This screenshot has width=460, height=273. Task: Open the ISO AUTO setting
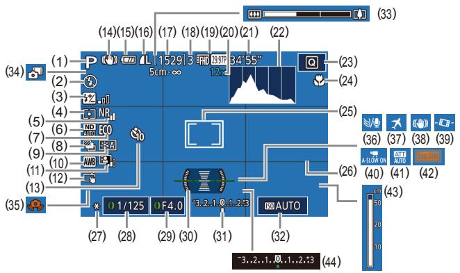coord(283,206)
